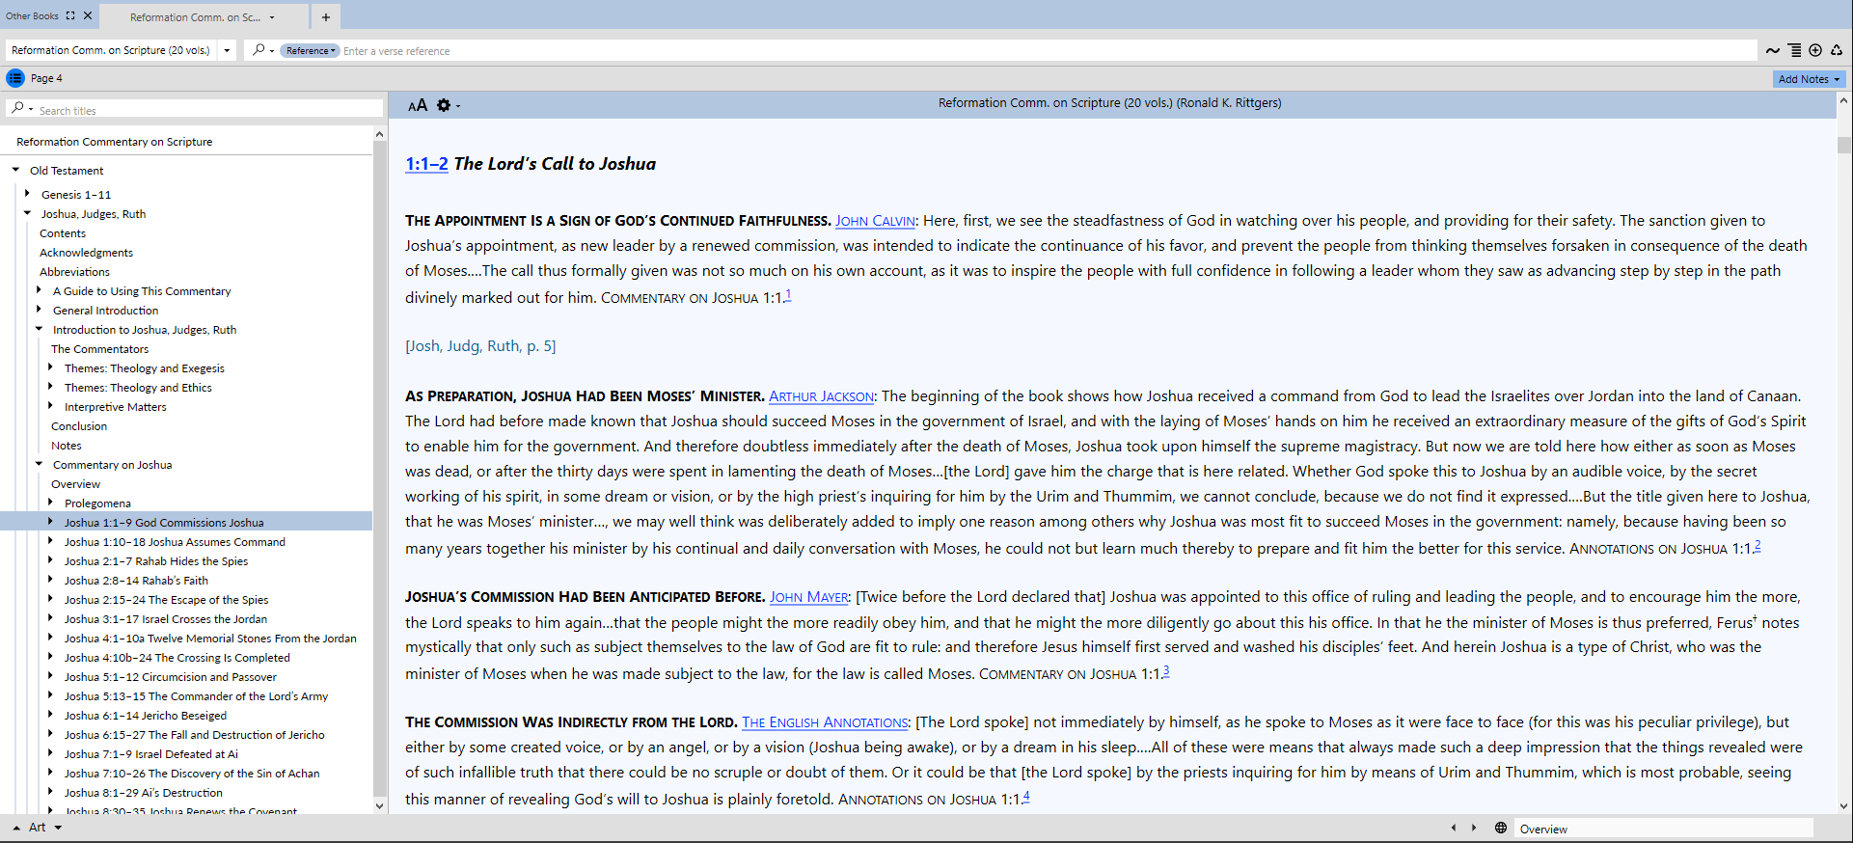Click the contents tree scroll down arrow

(x=379, y=805)
